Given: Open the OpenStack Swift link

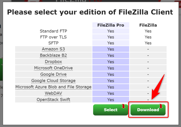Looking at the screenshot, I should [x=53, y=99].
